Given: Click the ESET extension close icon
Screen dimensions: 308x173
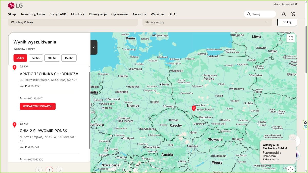Looking at the screenshot, I should click(305, 123).
